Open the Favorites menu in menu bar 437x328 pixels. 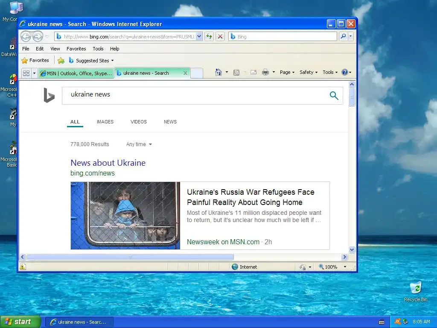76,49
